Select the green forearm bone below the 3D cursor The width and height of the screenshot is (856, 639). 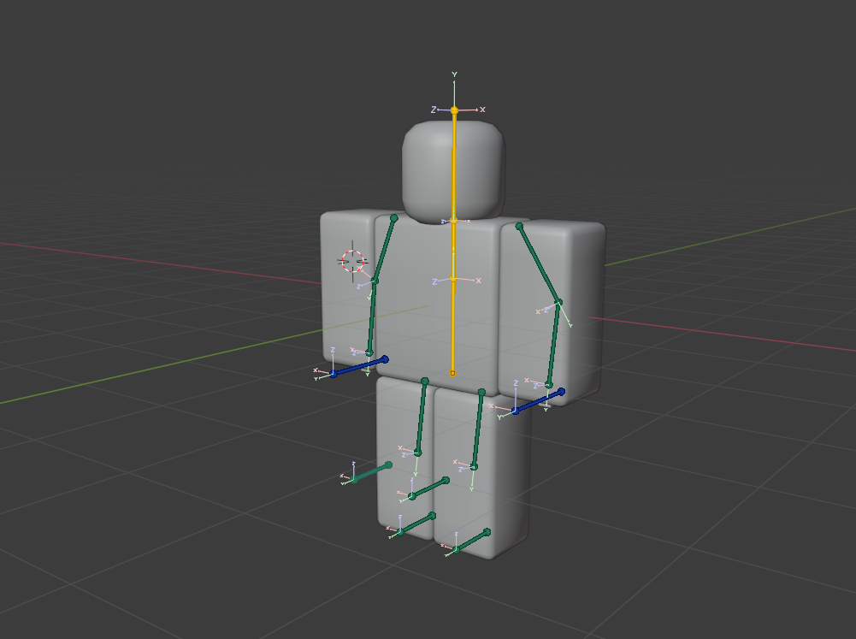372,317
